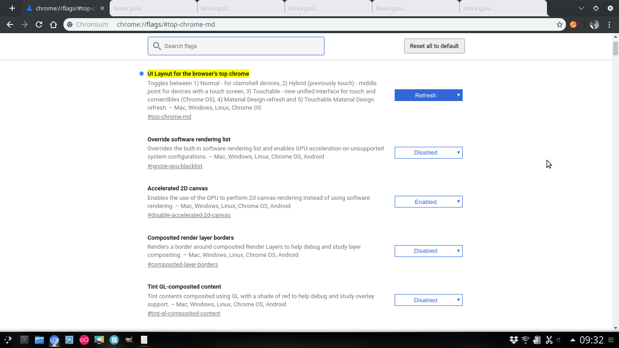Launch GIMP from the taskbar
619x348 pixels.
click(129, 340)
